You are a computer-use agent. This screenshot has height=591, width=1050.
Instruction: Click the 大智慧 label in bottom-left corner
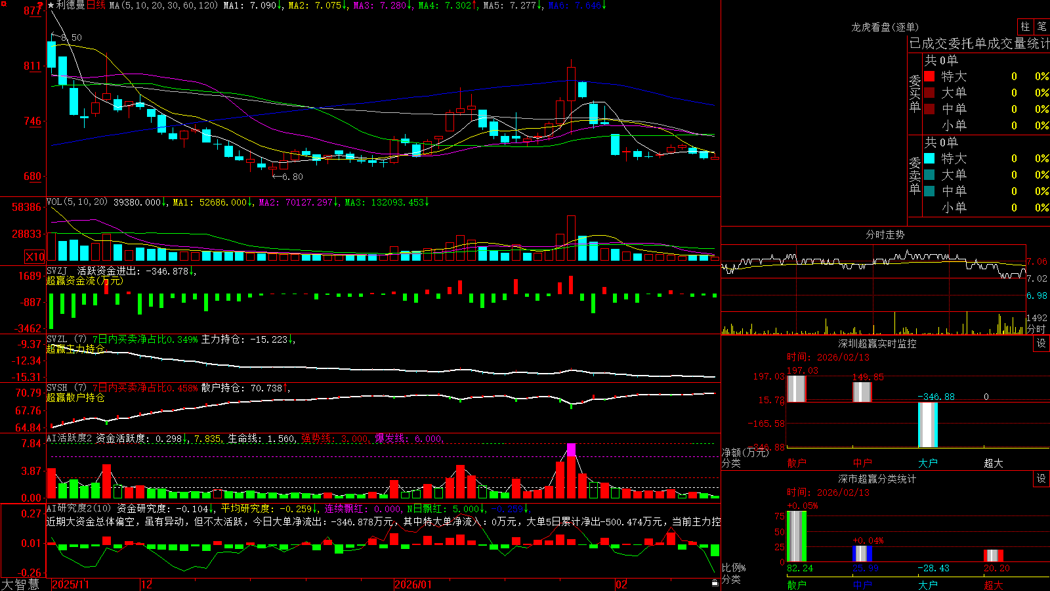20,584
